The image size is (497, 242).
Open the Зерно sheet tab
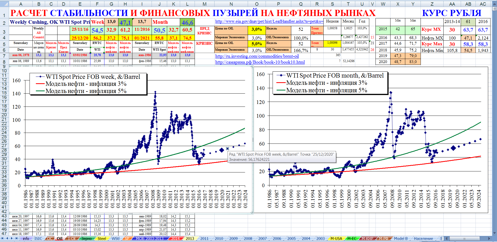pos(86,238)
